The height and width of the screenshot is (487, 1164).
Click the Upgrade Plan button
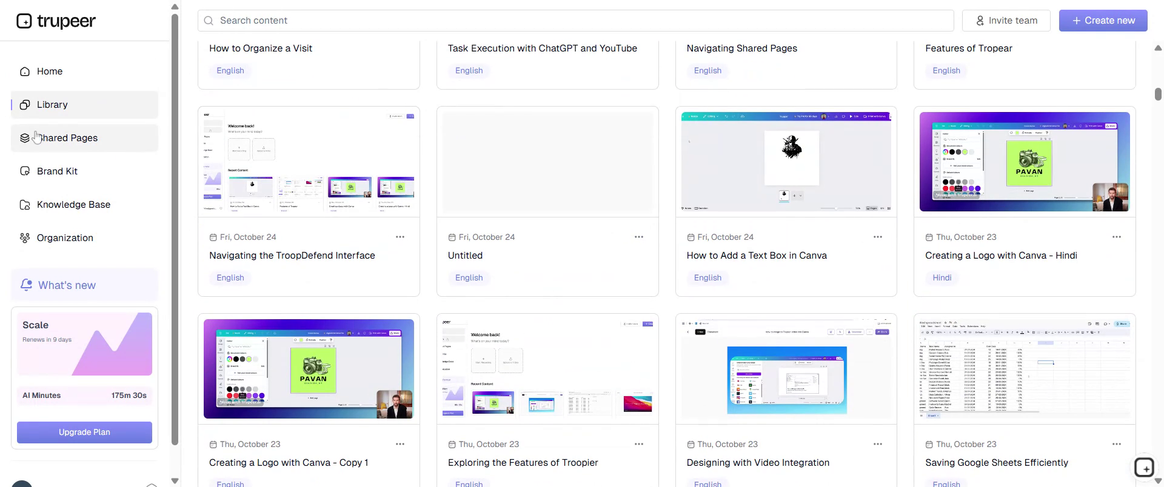pos(84,432)
